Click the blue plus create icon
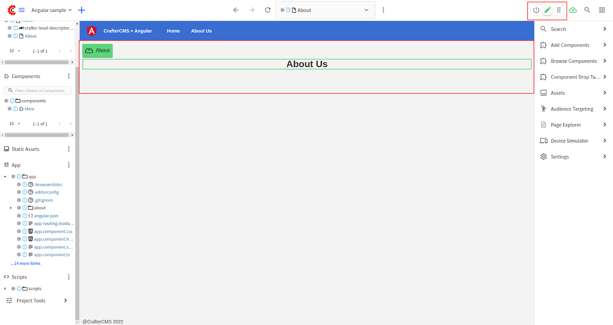The height and width of the screenshot is (325, 613). 82,10
